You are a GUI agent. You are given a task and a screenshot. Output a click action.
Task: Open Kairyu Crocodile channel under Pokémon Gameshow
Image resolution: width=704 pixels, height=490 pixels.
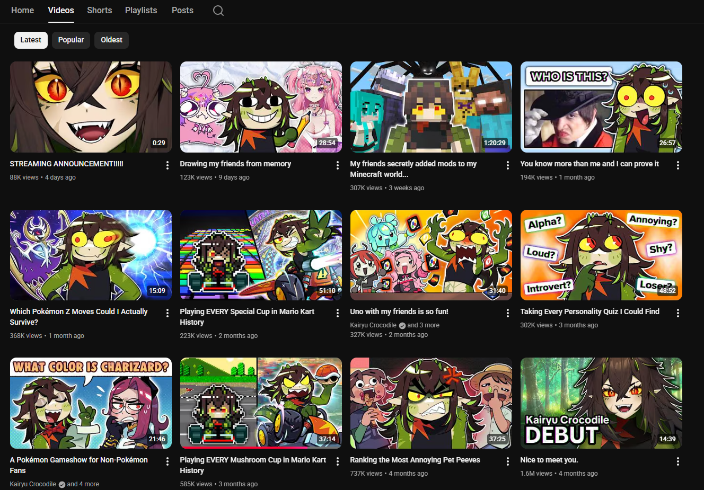click(33, 484)
